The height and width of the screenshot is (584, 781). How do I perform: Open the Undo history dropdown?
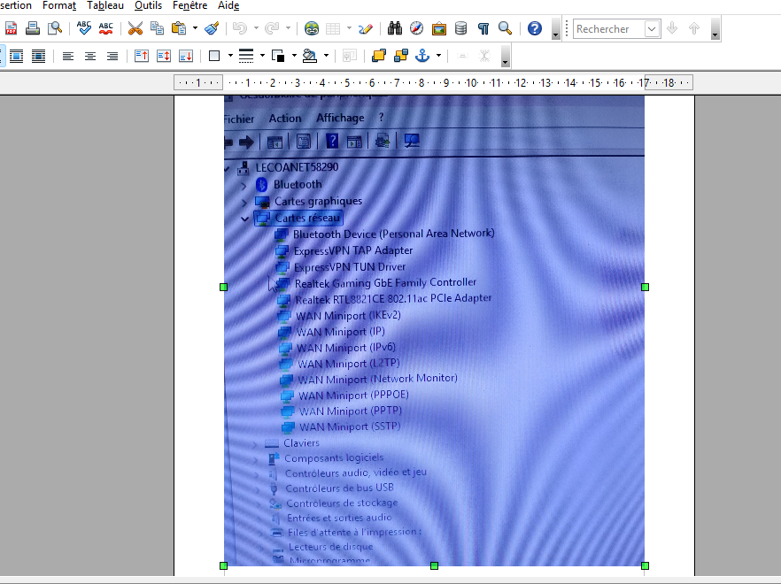pyautogui.click(x=256, y=28)
